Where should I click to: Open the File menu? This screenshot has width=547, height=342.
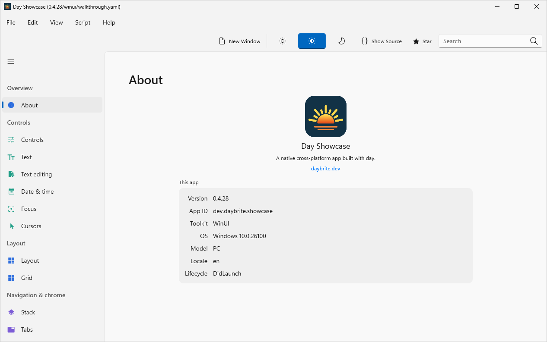click(x=11, y=22)
